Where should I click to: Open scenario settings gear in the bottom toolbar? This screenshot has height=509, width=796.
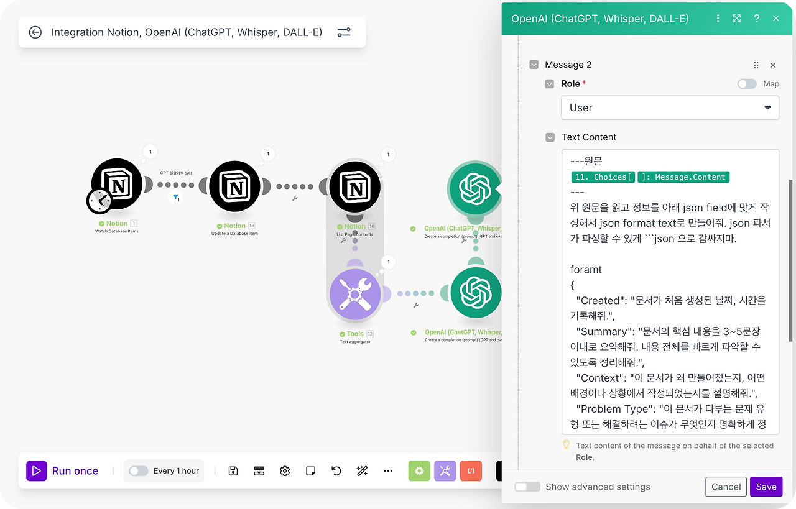(x=285, y=471)
